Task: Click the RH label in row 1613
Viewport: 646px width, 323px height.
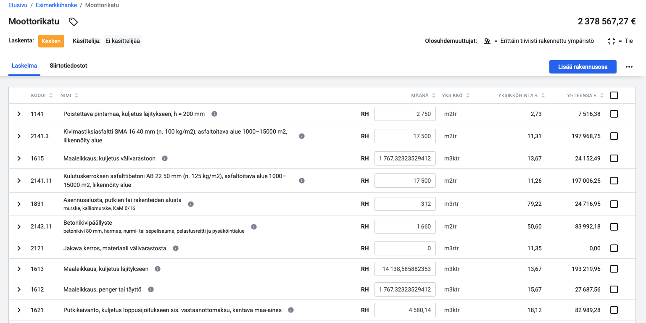Action: 365,269
